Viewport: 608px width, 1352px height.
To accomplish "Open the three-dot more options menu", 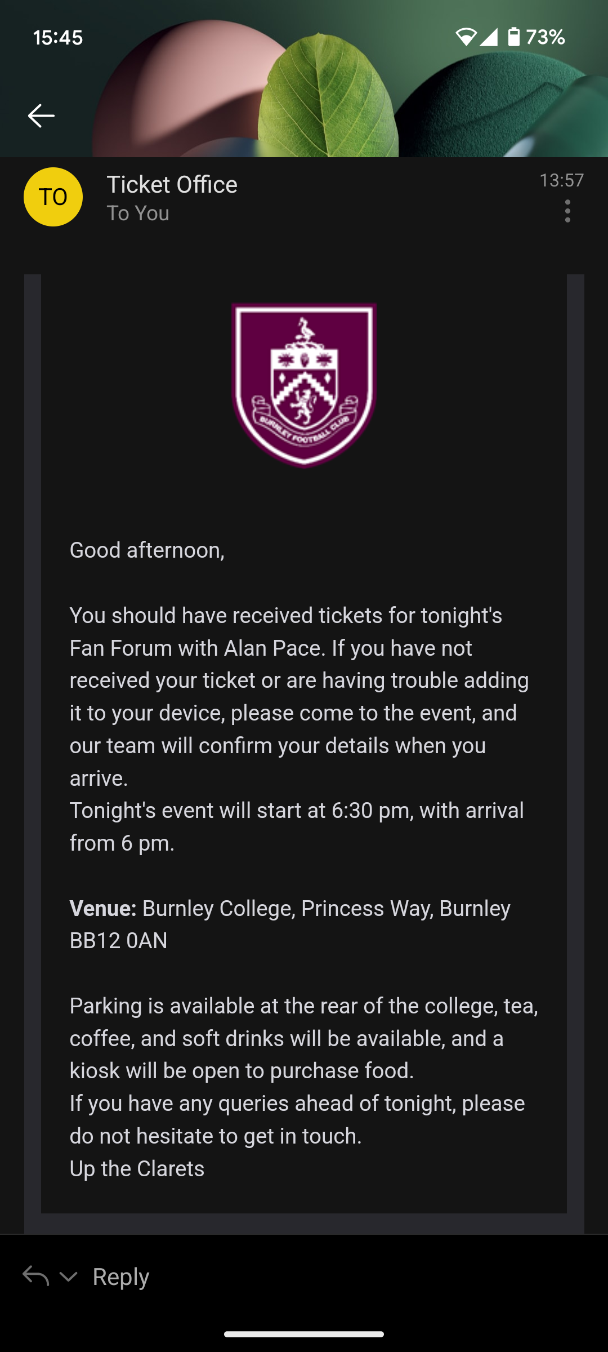I will [x=567, y=211].
